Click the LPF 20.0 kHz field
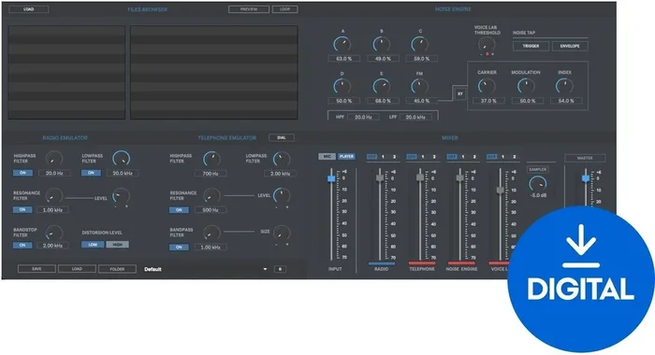 pyautogui.click(x=415, y=117)
